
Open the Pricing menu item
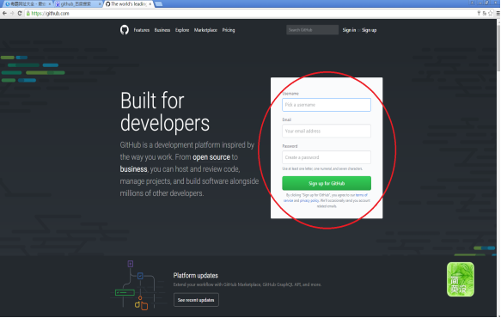tap(229, 30)
